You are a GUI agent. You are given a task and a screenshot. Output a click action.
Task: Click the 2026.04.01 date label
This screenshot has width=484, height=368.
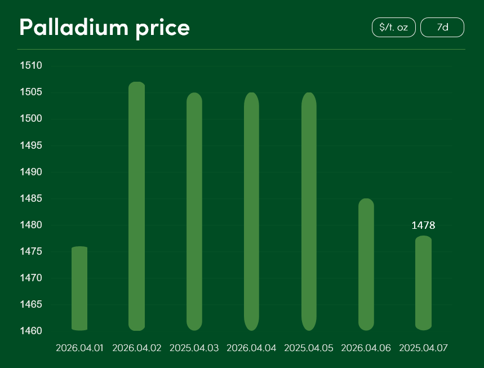[79, 348]
